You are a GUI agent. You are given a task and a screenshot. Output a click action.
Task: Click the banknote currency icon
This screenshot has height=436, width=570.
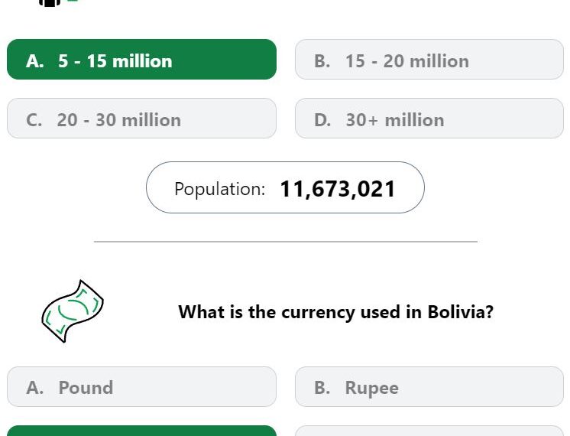click(73, 311)
